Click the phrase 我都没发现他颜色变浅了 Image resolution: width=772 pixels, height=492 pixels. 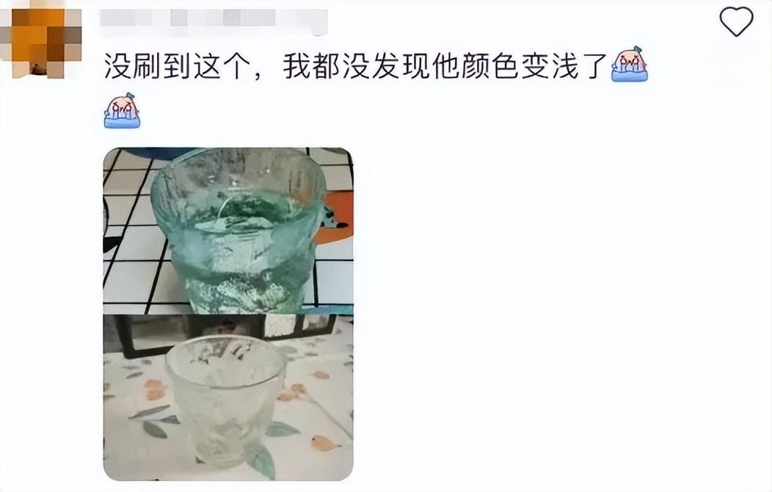pyautogui.click(x=445, y=65)
